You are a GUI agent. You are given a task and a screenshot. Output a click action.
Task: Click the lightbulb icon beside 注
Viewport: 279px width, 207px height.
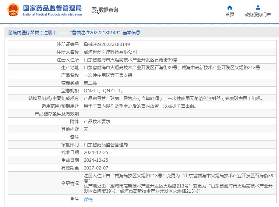pos(72,199)
